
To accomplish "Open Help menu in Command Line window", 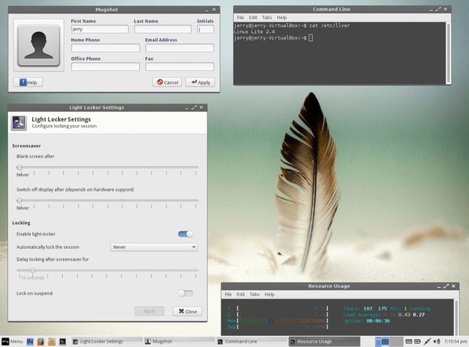I will 281,18.
